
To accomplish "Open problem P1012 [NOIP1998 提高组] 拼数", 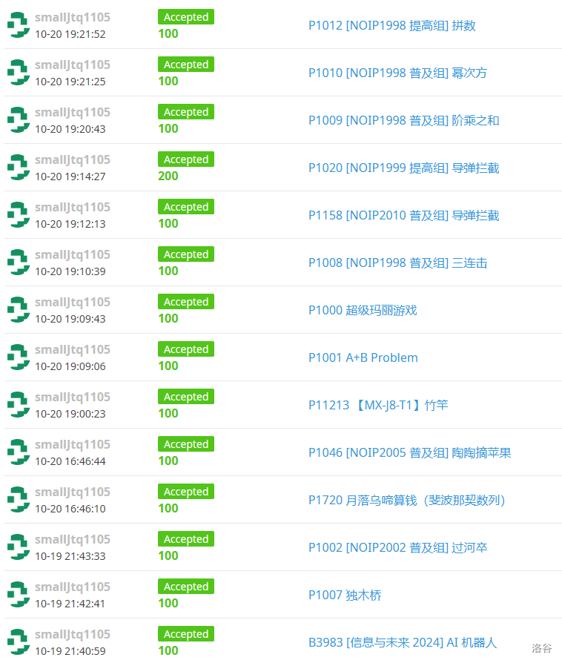I will pyautogui.click(x=391, y=26).
